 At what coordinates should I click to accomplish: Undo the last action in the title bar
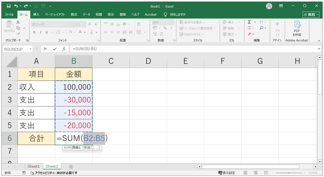pos(16,6)
